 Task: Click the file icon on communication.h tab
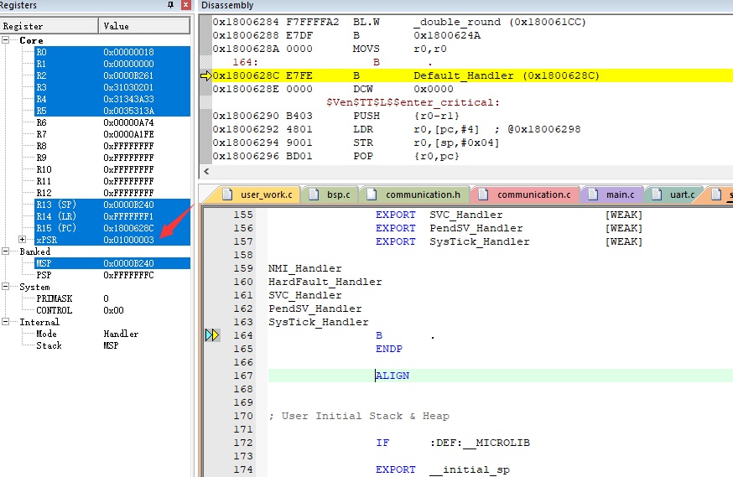pos(372,194)
